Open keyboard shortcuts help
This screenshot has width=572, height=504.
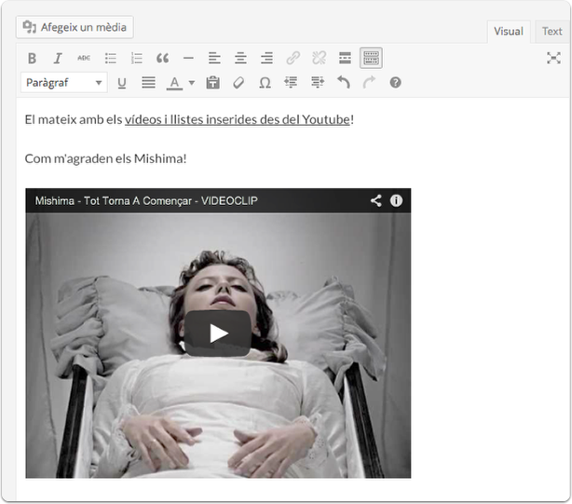tap(395, 83)
